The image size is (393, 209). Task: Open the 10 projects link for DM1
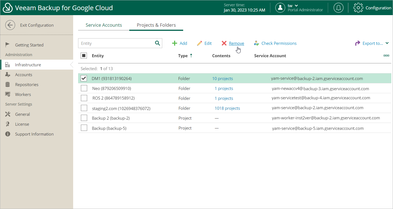click(x=222, y=79)
